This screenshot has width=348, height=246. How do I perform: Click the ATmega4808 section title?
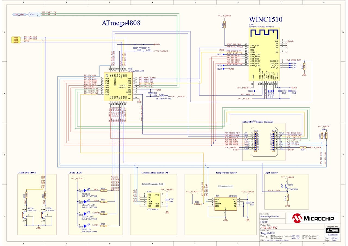click(x=121, y=23)
